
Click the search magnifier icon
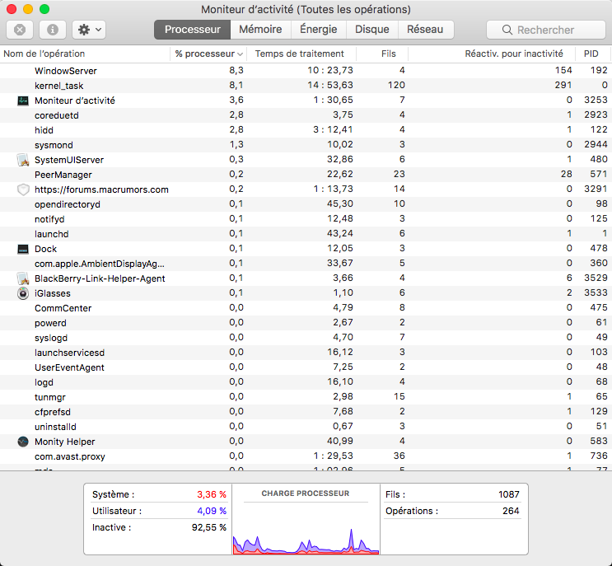[507, 30]
